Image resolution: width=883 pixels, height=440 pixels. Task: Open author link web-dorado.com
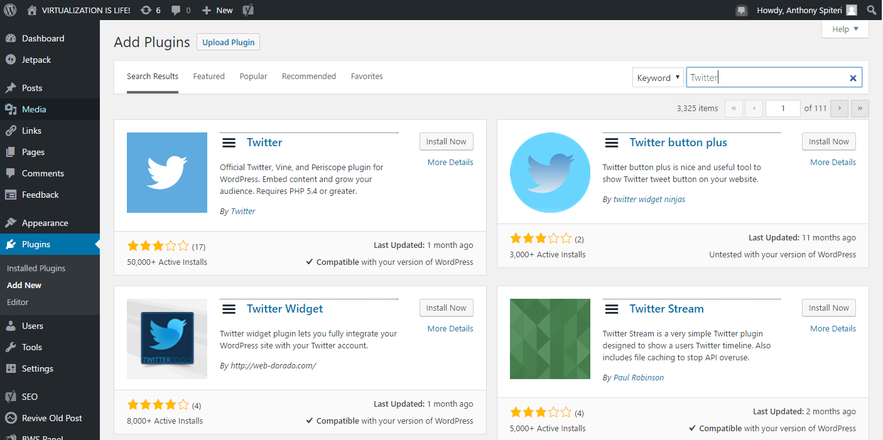(273, 365)
